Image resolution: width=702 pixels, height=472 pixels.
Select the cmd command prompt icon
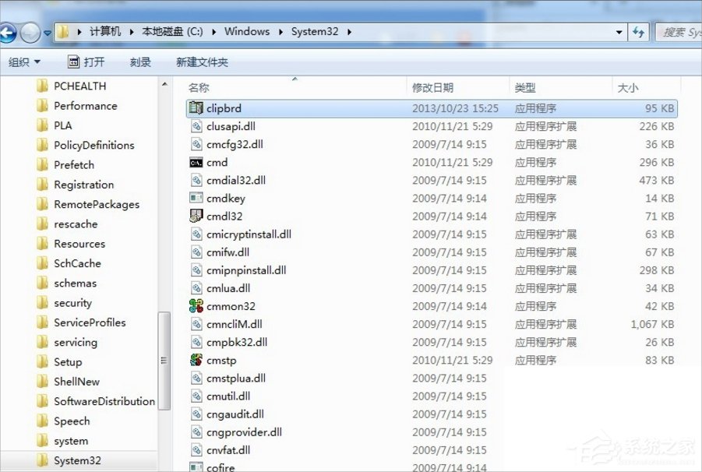pyautogui.click(x=196, y=163)
